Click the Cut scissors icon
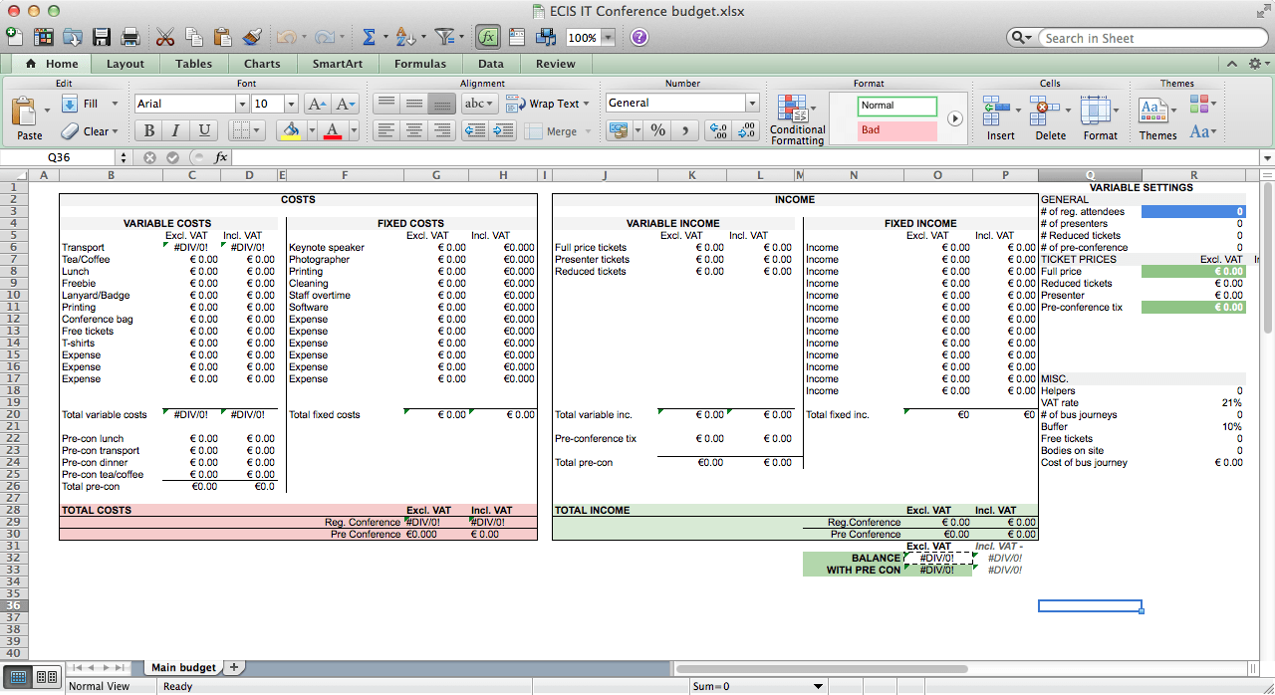 (x=165, y=38)
